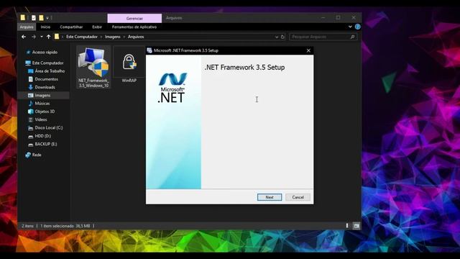
Task: Go back in File Explorer
Action: [x=24, y=37]
